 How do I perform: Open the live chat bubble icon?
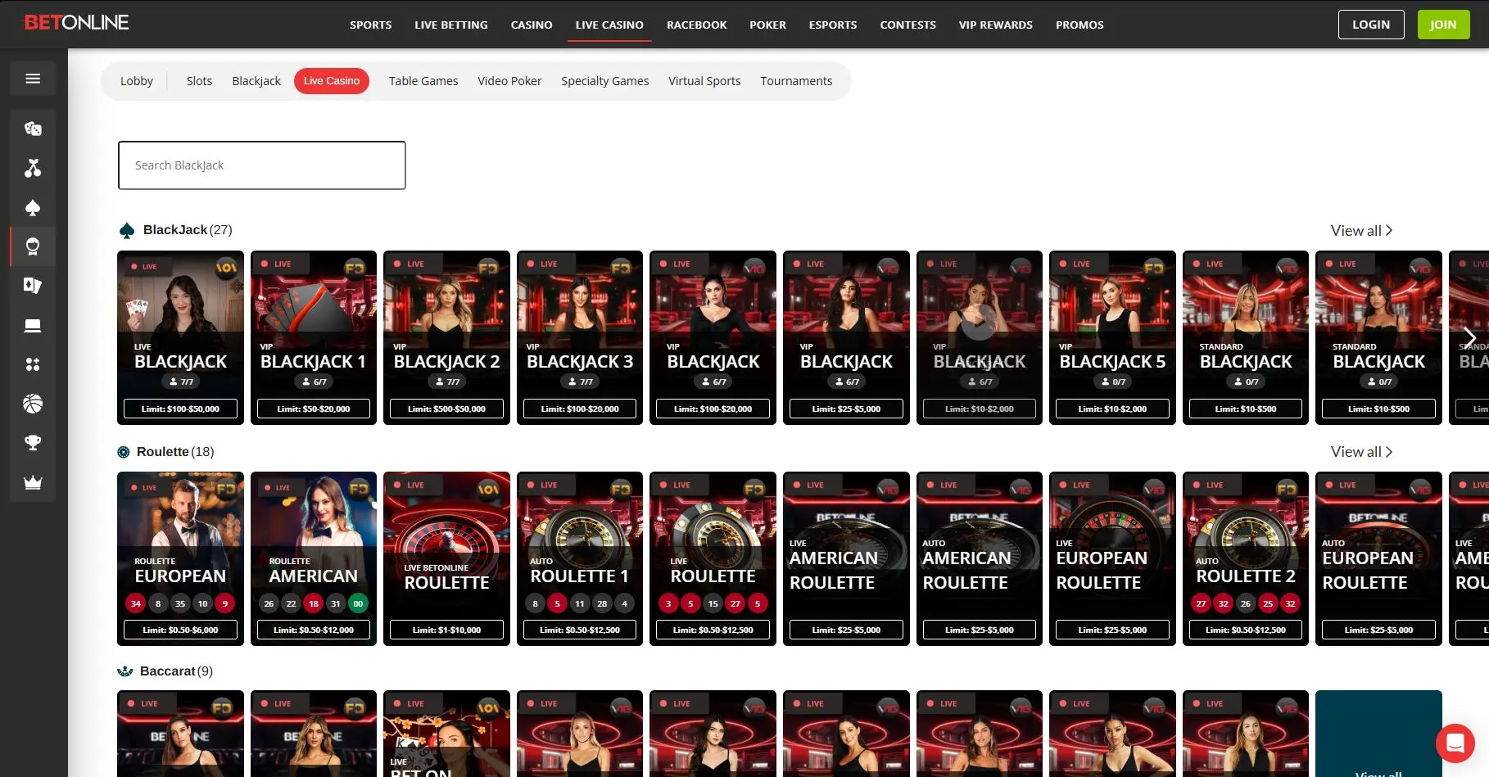[x=1455, y=743]
